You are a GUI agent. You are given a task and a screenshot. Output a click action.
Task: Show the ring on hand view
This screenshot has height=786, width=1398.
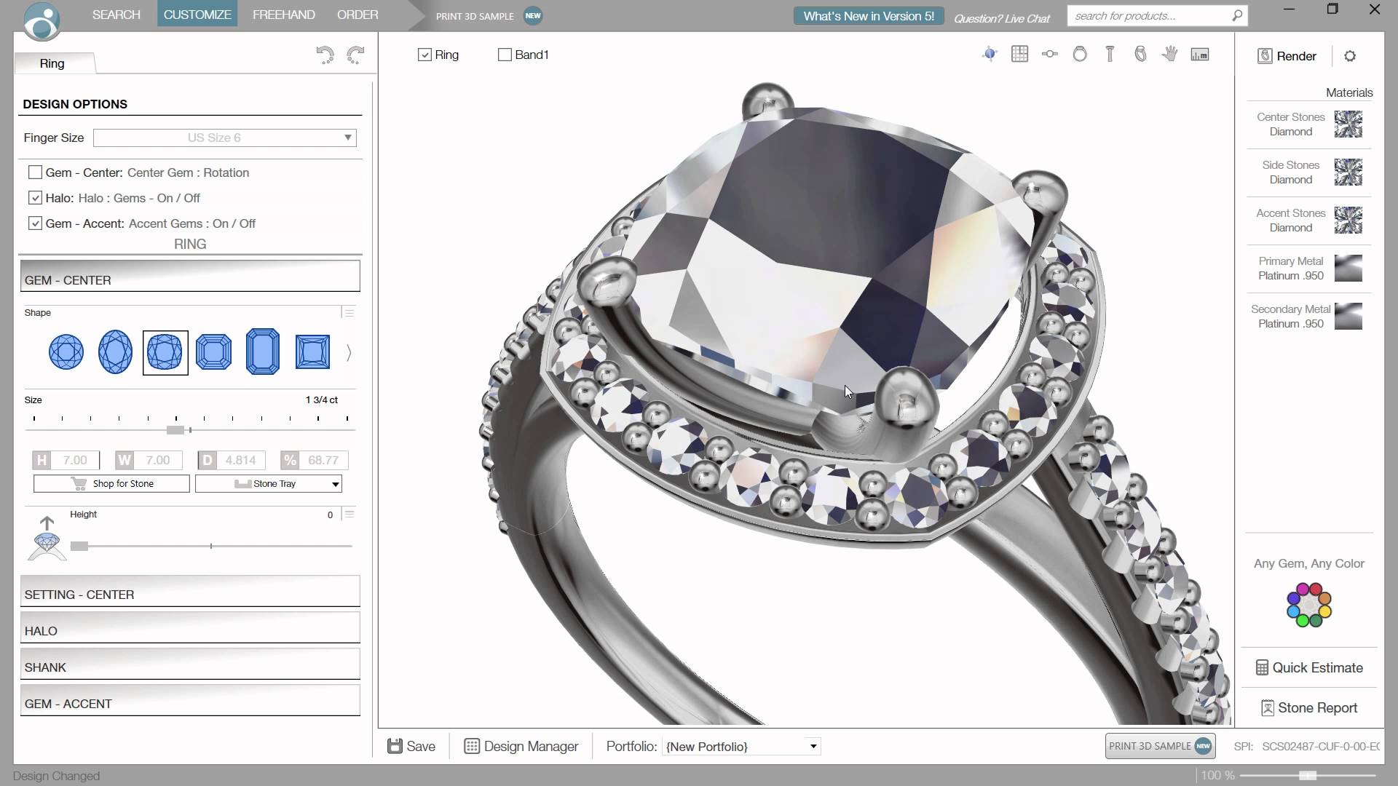coord(1169,54)
